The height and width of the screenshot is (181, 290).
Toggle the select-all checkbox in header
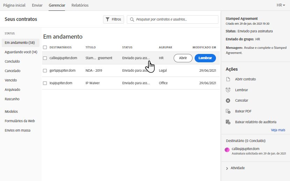[x=45, y=47]
